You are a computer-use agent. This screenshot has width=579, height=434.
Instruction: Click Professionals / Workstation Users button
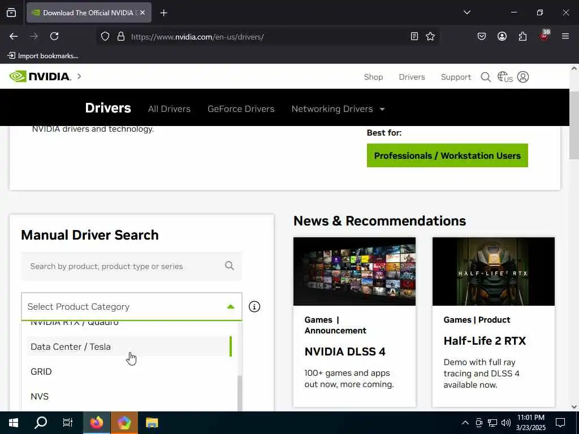tap(447, 155)
